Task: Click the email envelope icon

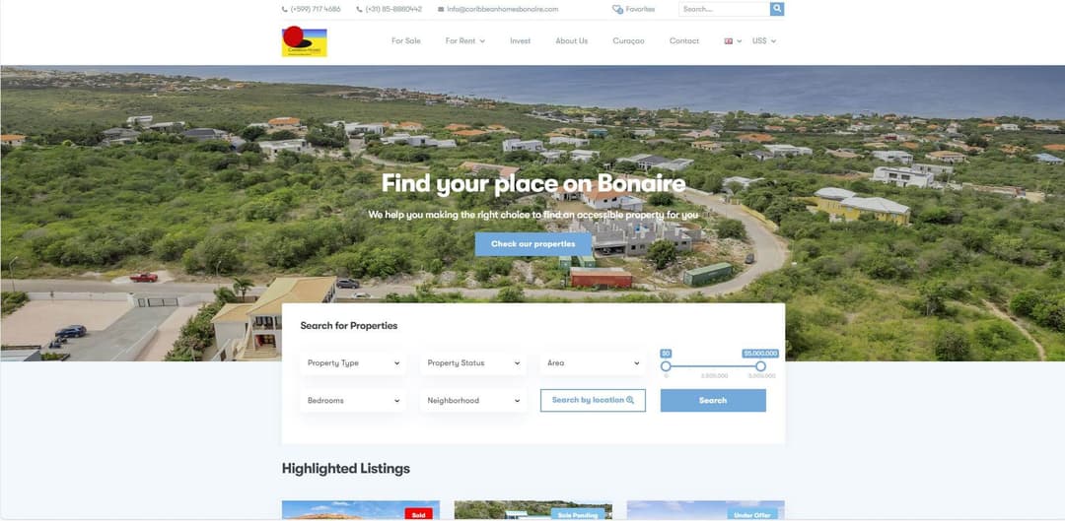Action: click(x=441, y=10)
